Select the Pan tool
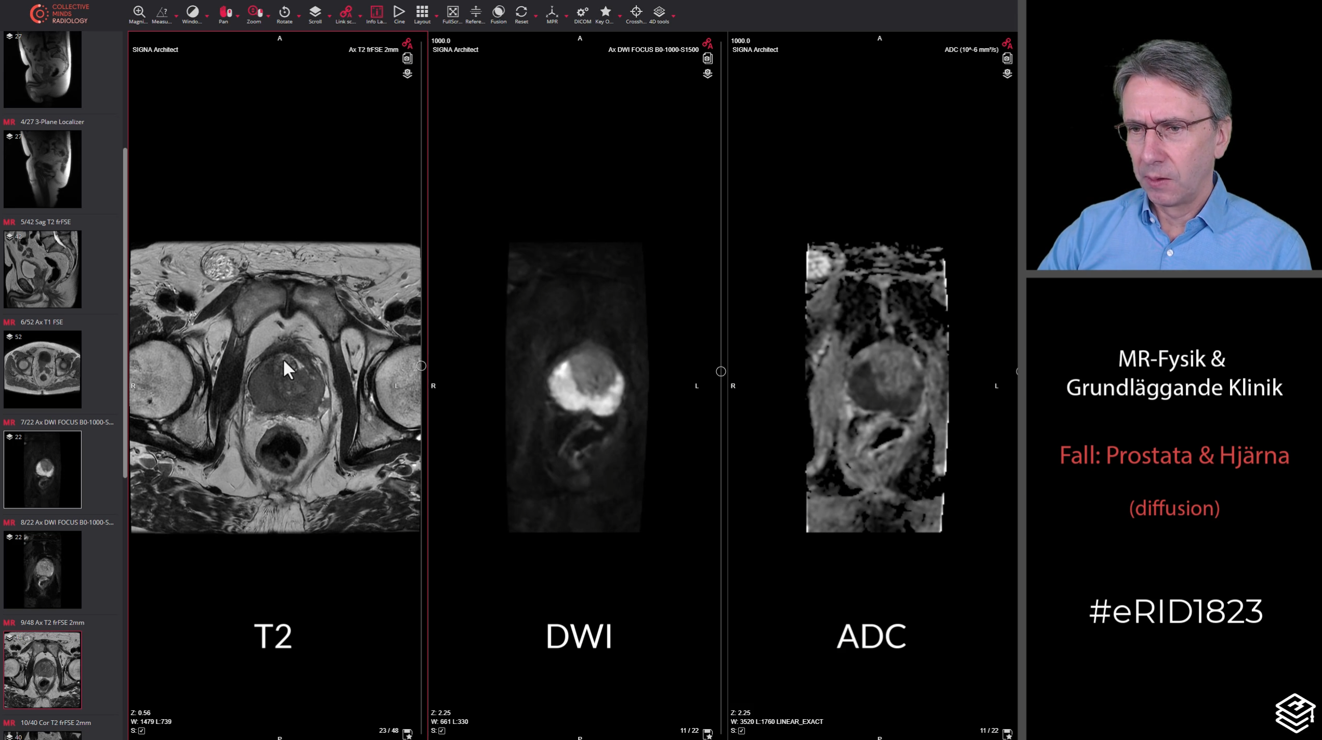The width and height of the screenshot is (1322, 740). click(x=224, y=15)
